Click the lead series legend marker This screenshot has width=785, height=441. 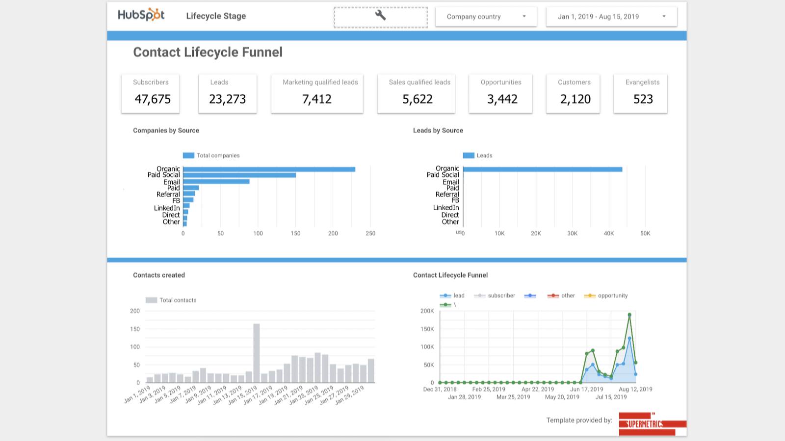click(x=445, y=295)
